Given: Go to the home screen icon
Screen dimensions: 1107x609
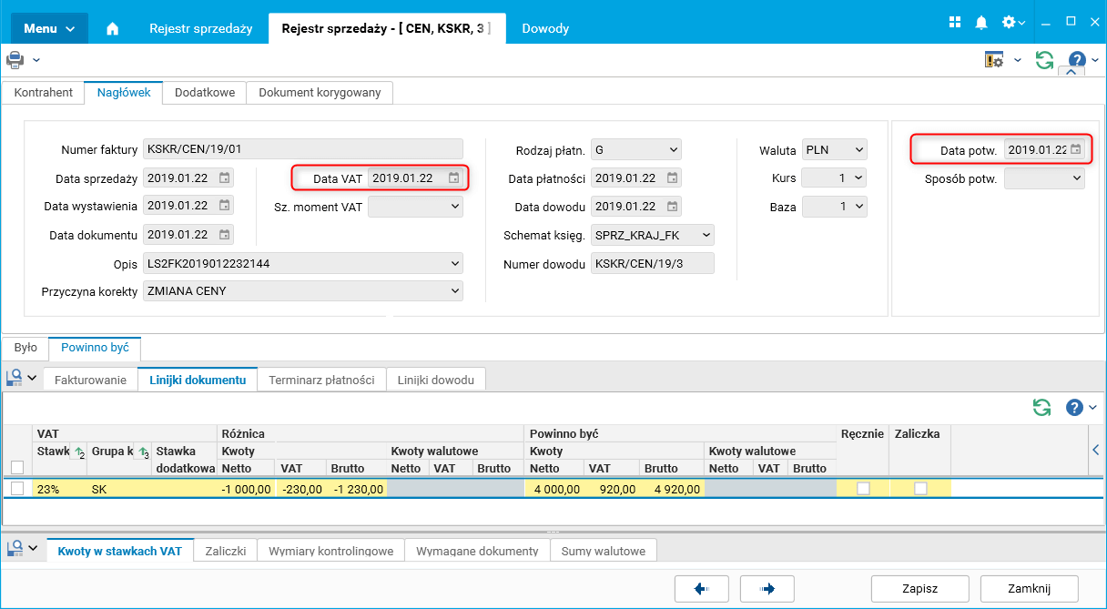Looking at the screenshot, I should point(113,28).
